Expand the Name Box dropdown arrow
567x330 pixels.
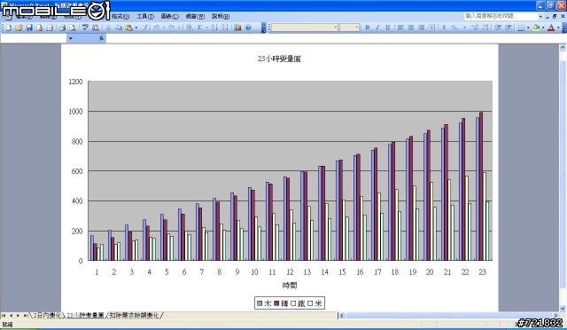click(71, 38)
